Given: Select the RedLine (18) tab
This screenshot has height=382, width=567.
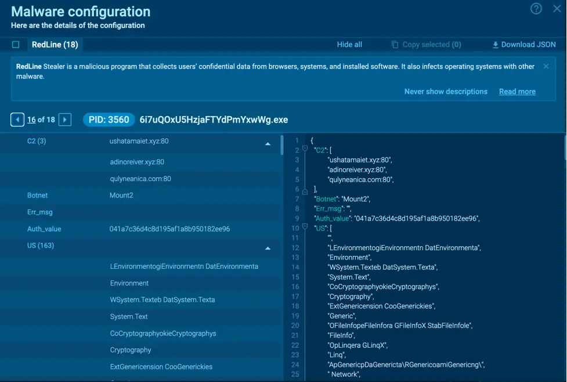Looking at the screenshot, I should click(55, 45).
